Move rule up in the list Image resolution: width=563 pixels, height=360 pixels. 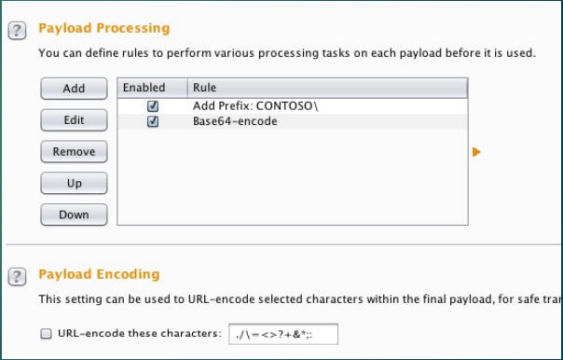[x=74, y=183]
